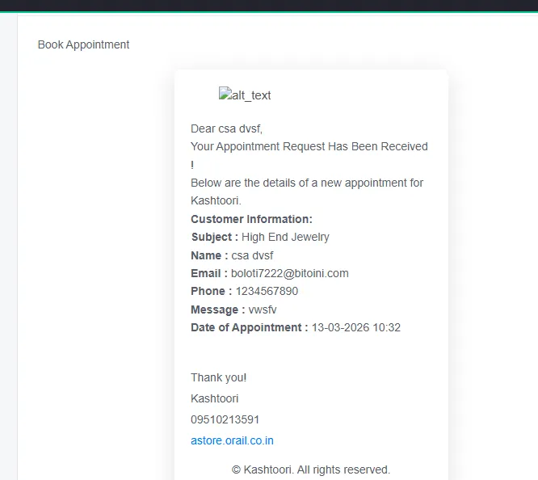Click the appointment date 13-03-2026 10:32
Viewport: 538px width, 480px height.
pyautogui.click(x=356, y=327)
